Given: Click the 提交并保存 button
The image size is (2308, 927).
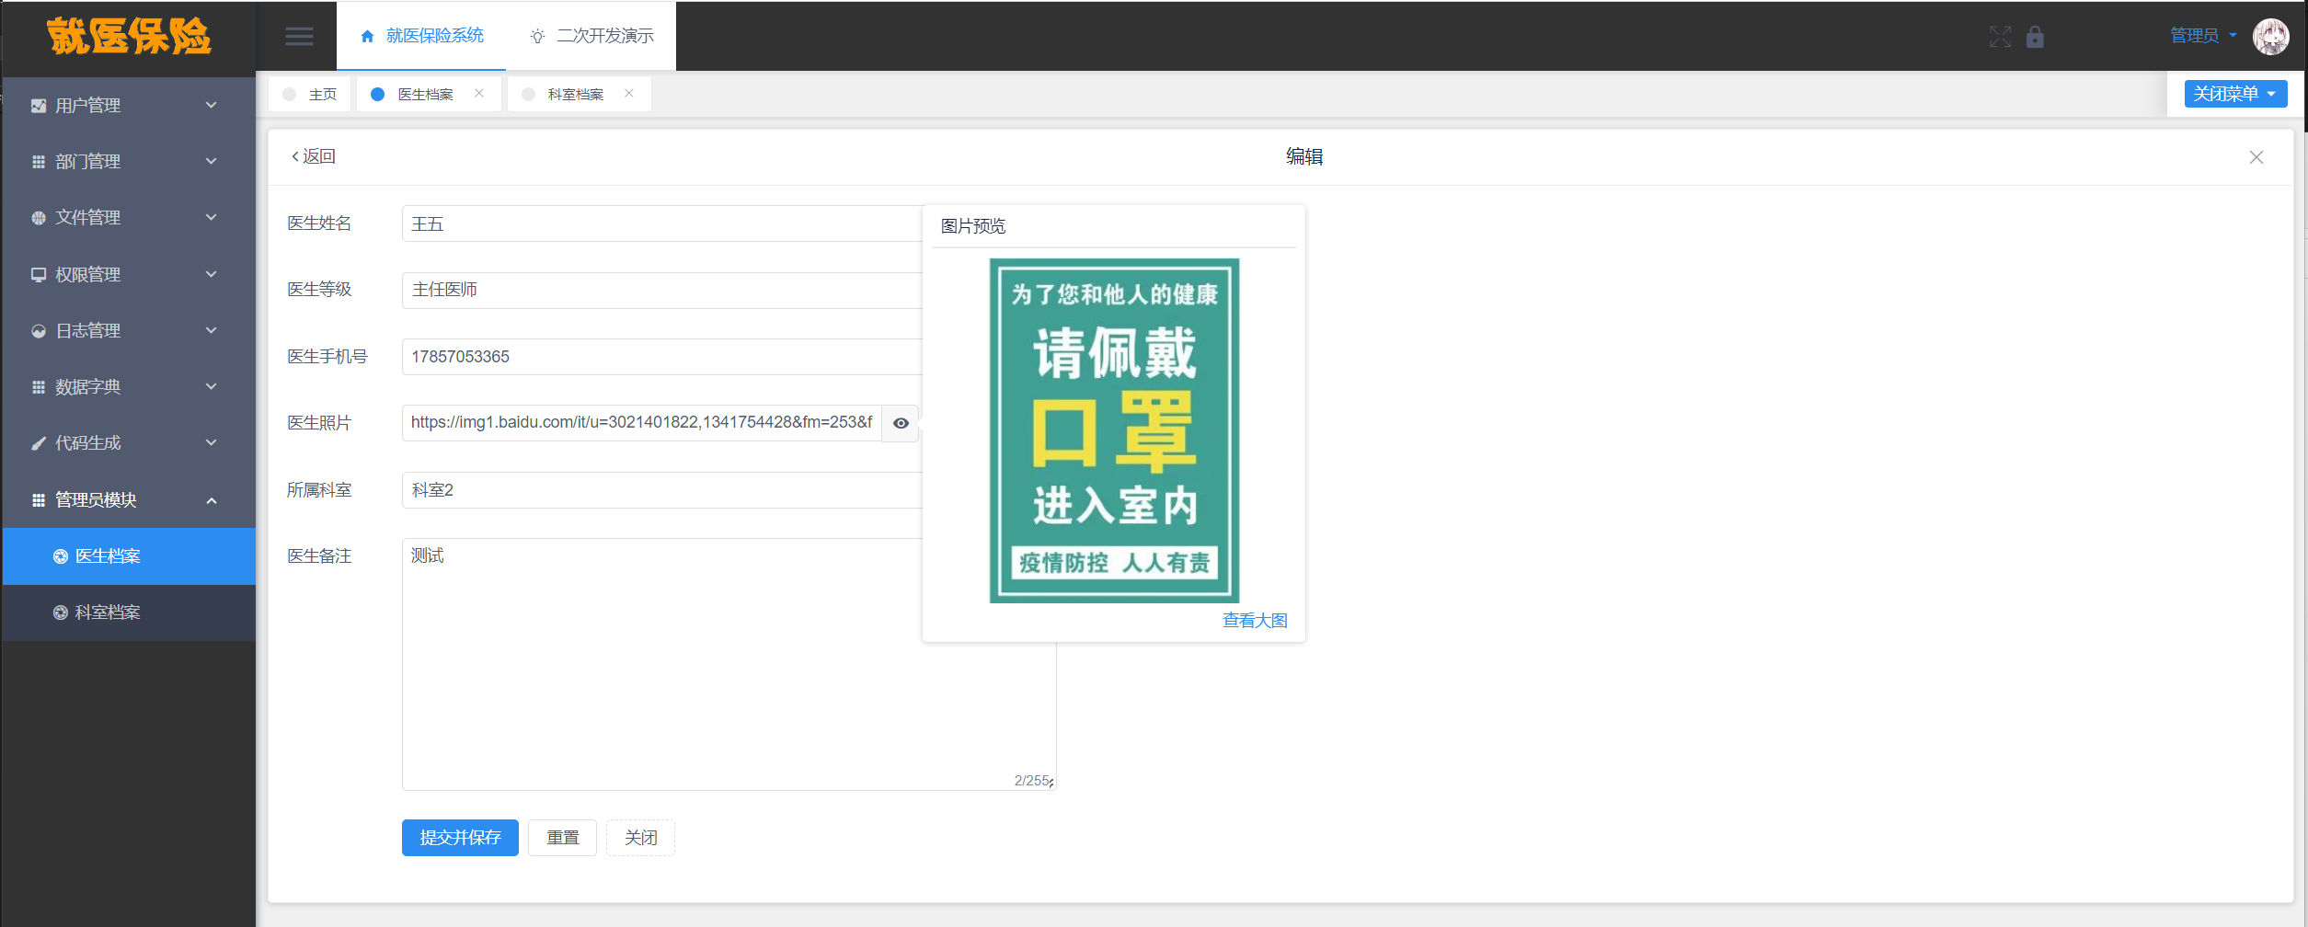Looking at the screenshot, I should pyautogui.click(x=460, y=838).
